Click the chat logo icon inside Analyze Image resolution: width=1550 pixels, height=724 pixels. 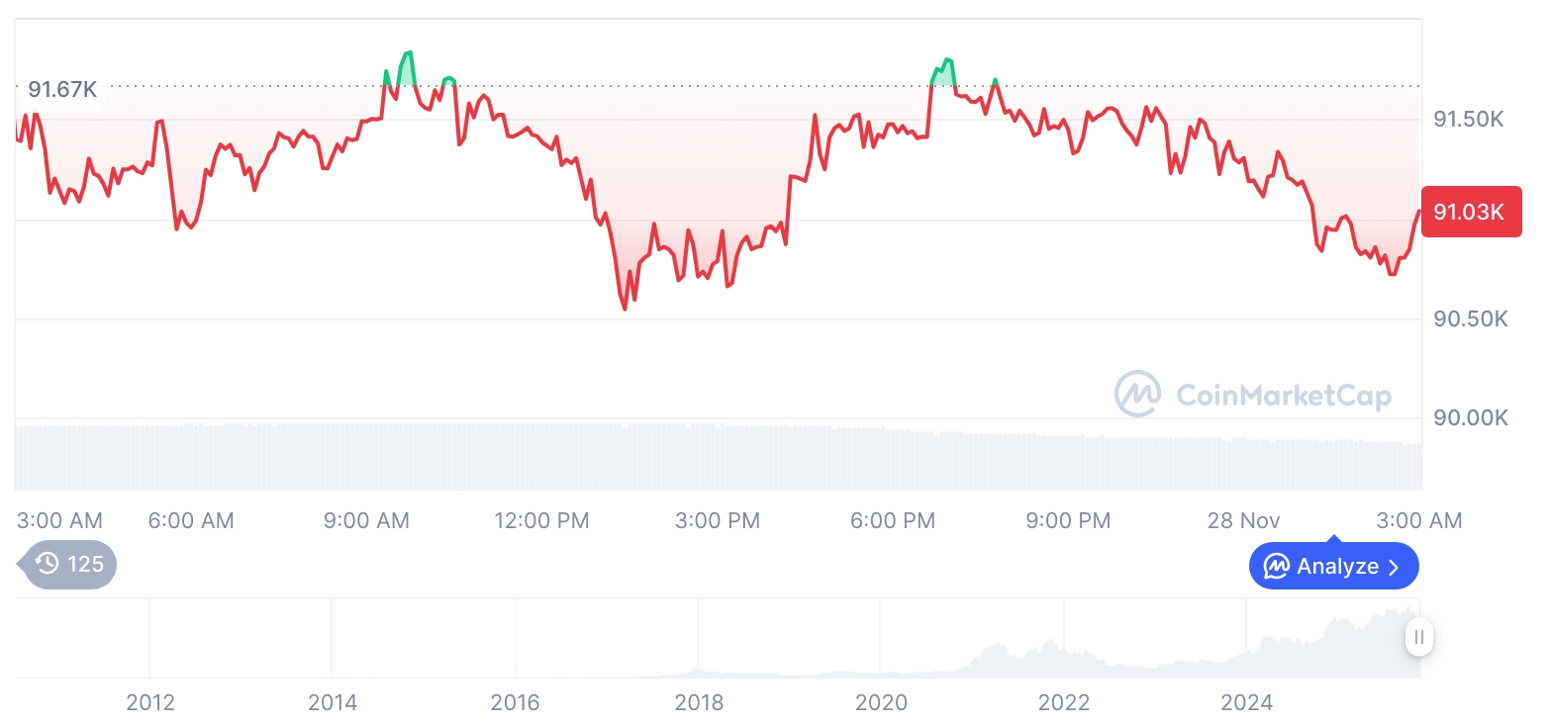1277,567
